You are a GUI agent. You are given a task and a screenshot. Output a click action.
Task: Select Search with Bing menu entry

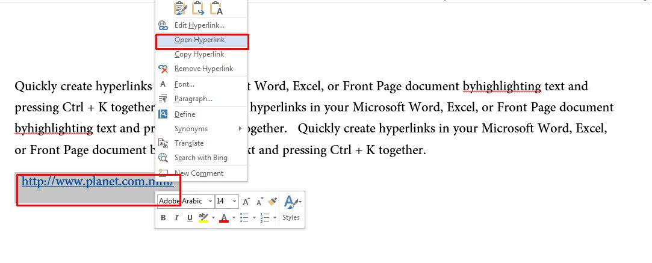coord(202,158)
